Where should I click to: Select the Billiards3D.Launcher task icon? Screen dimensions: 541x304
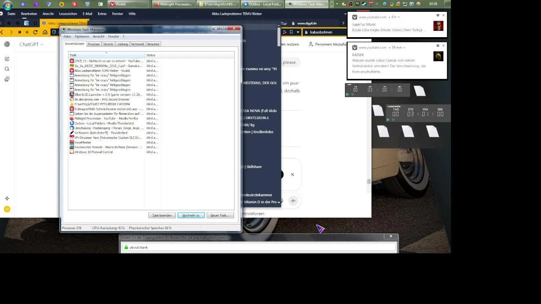[72, 95]
